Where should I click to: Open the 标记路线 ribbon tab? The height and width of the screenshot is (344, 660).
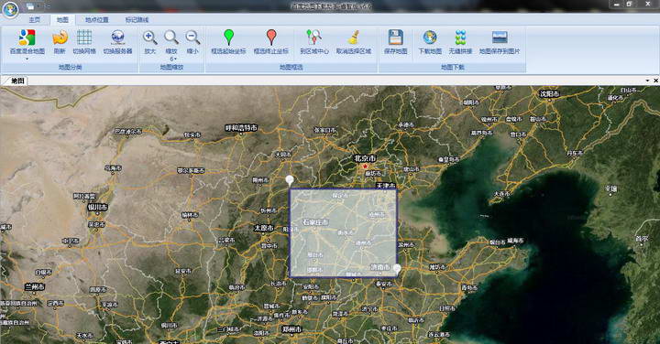137,20
